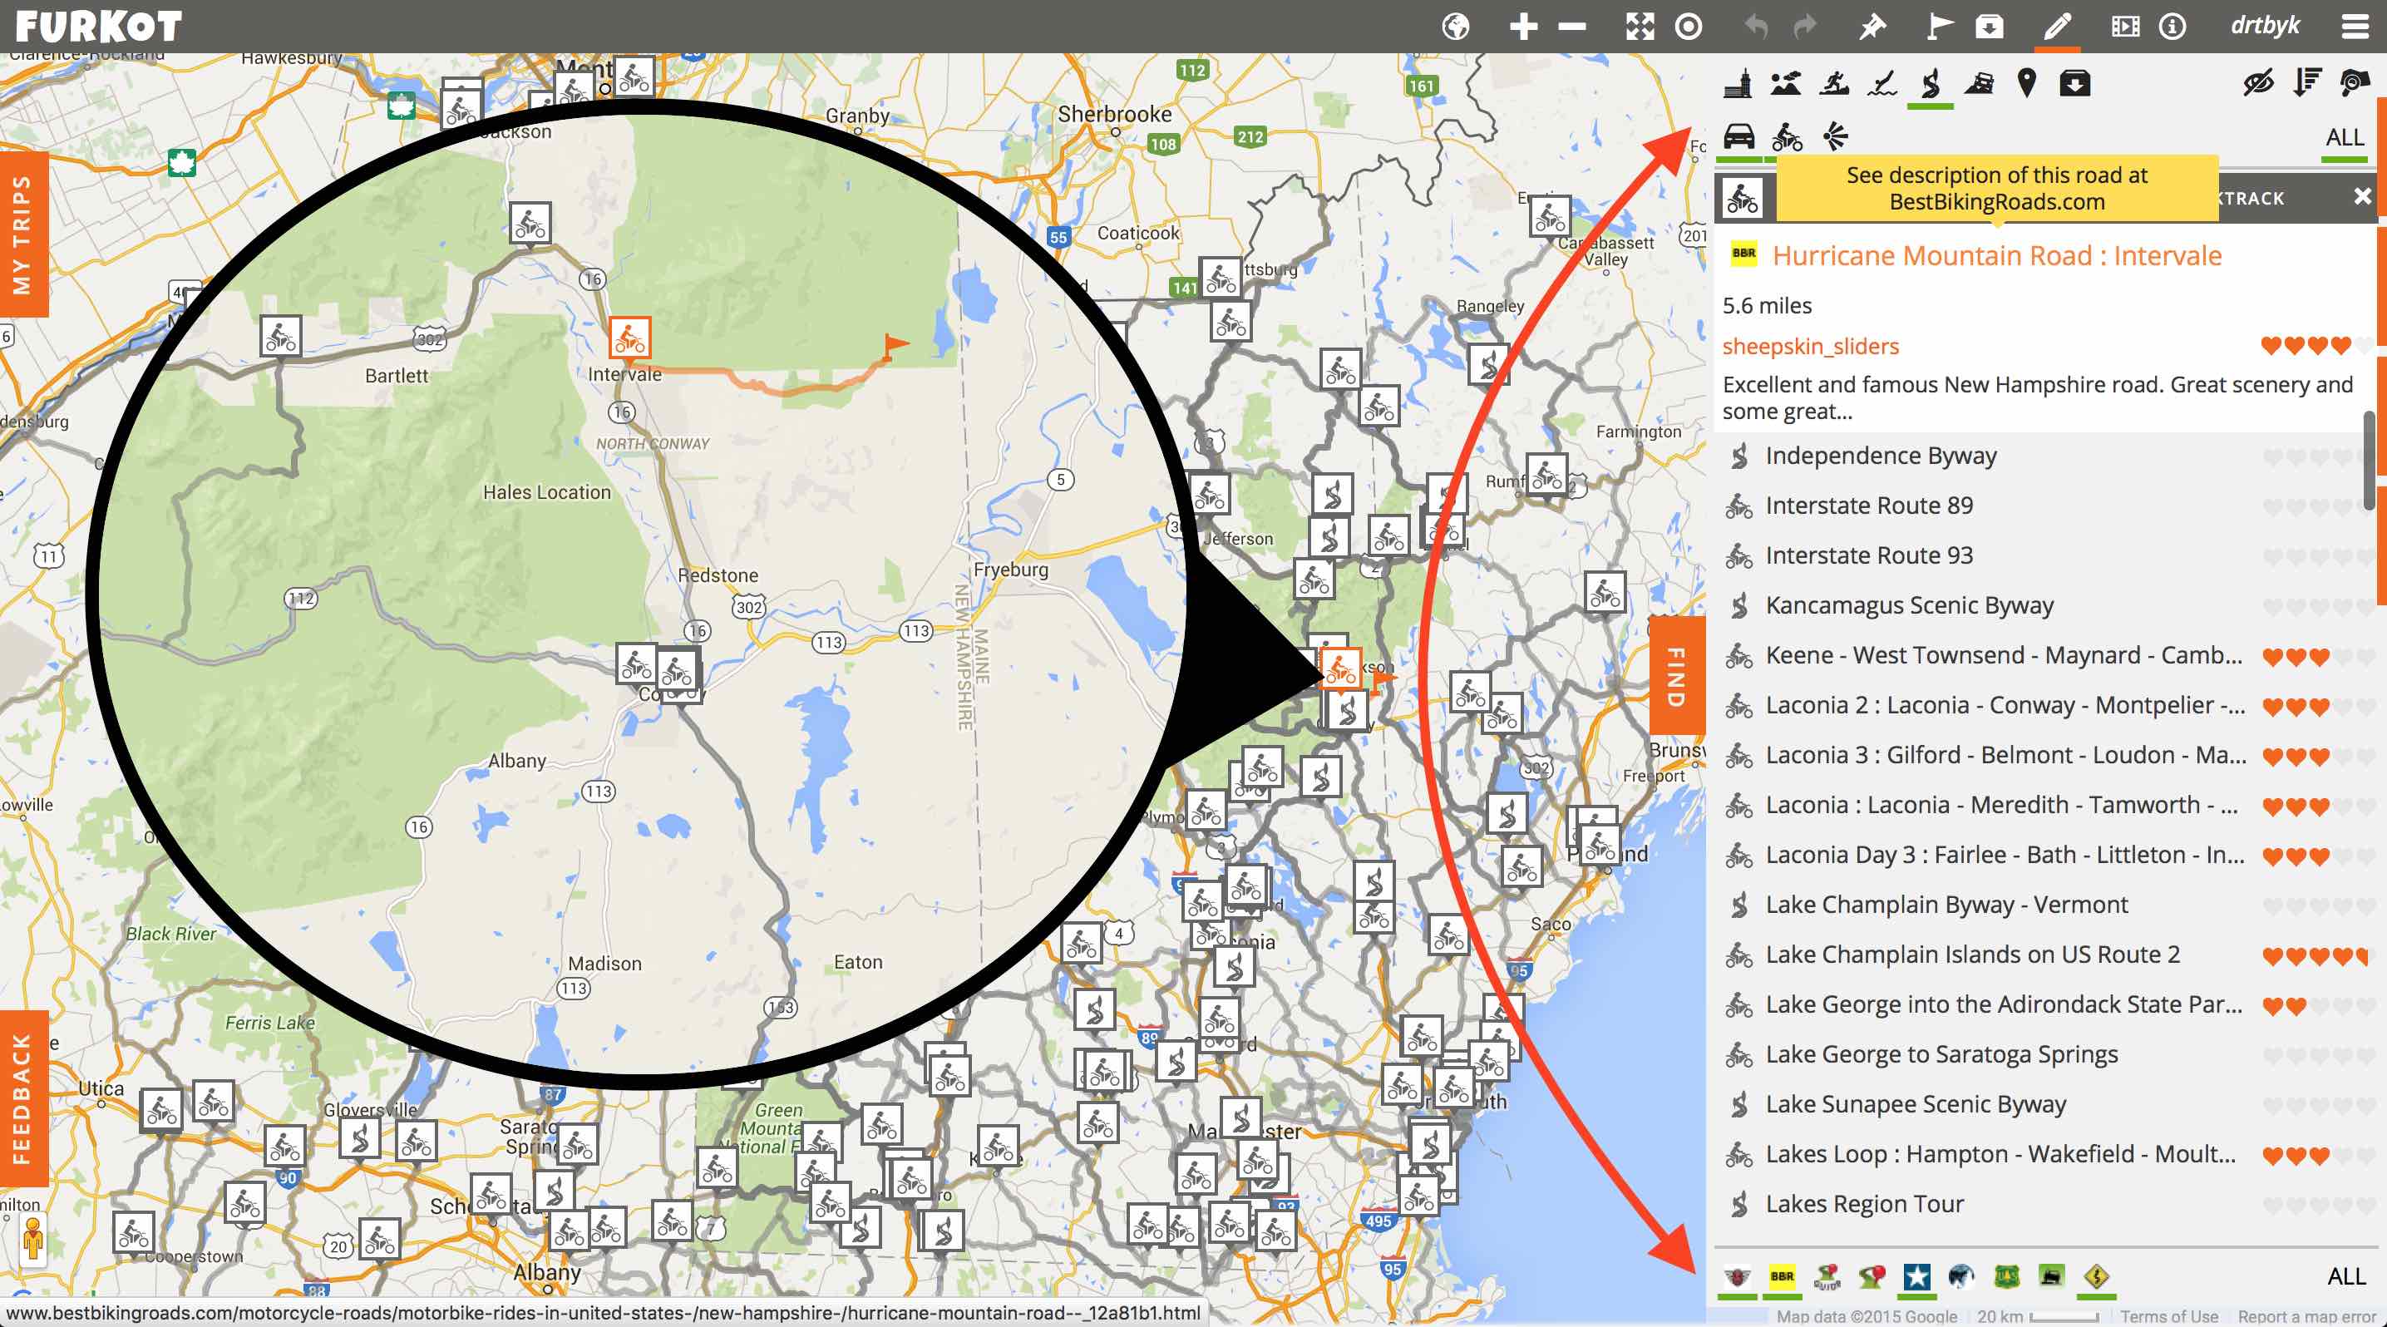Toggle the car road type filter

click(1738, 137)
